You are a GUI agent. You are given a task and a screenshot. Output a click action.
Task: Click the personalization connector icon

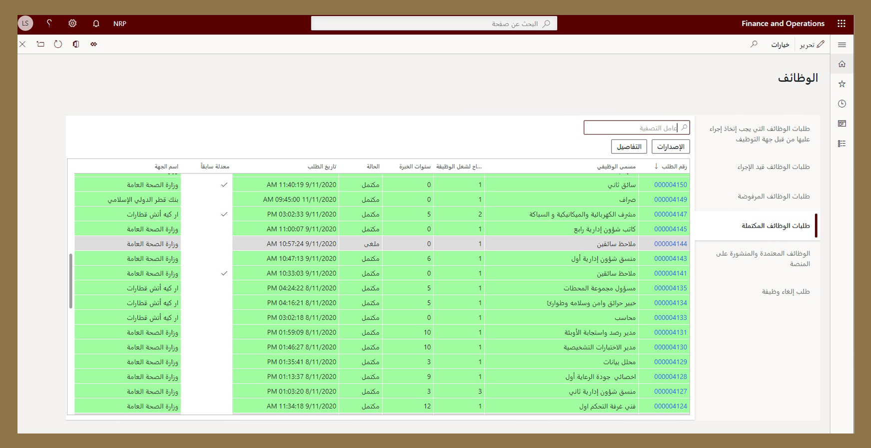click(93, 44)
